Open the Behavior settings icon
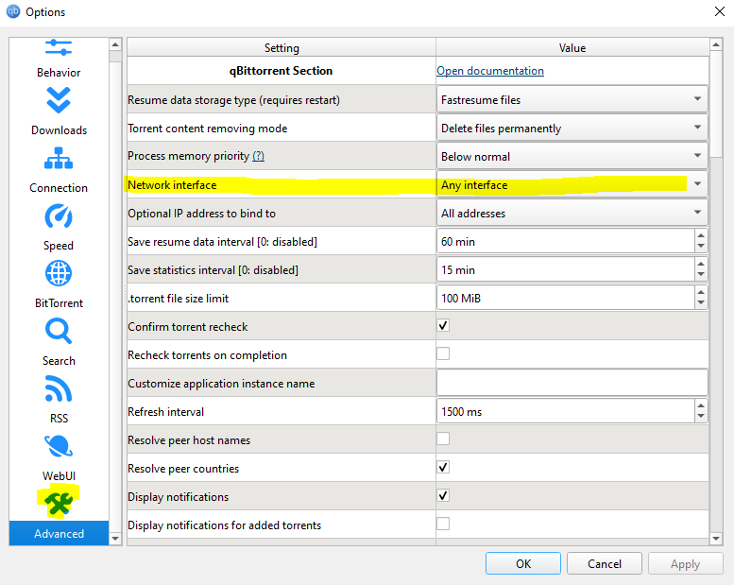 59,48
